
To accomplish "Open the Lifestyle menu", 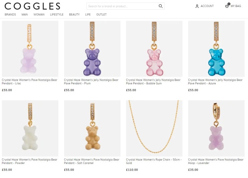I will click(57, 15).
